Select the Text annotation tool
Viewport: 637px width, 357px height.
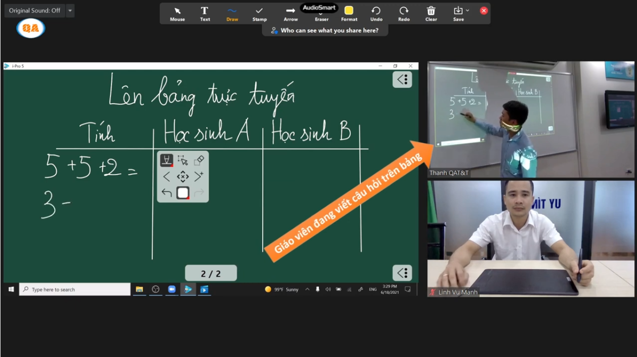point(205,14)
